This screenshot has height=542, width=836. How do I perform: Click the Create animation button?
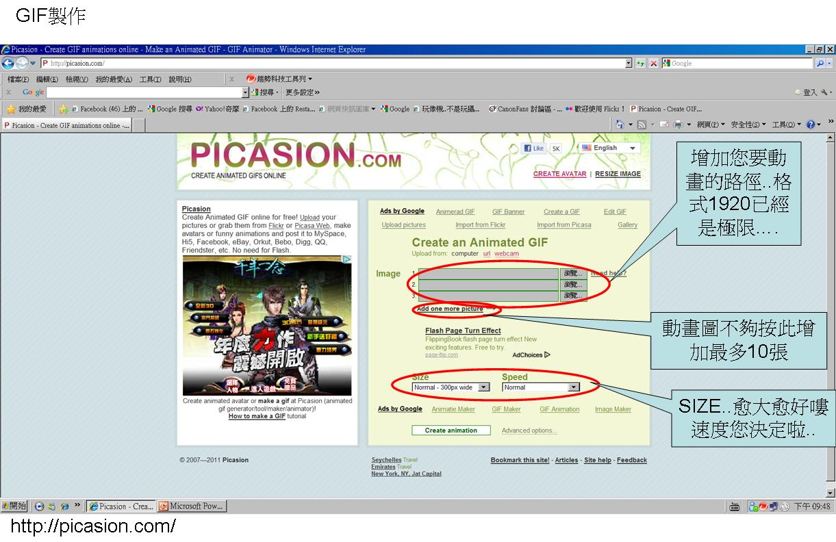pos(451,430)
